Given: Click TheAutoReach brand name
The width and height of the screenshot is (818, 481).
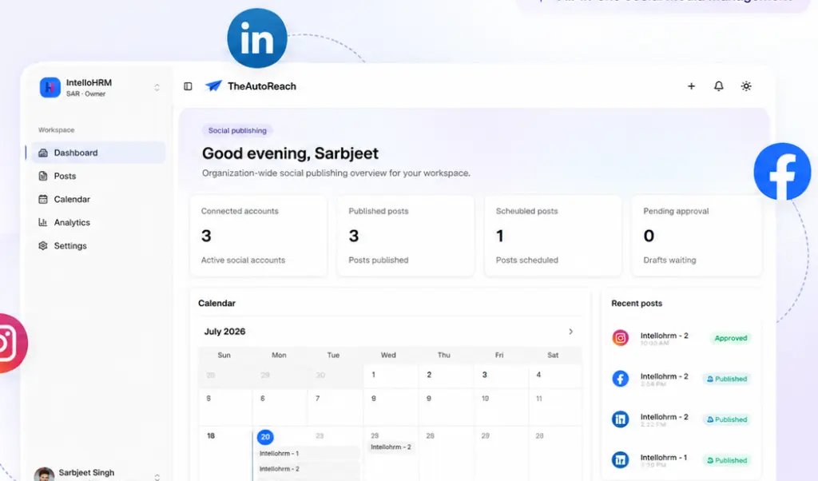Looking at the screenshot, I should coord(262,86).
